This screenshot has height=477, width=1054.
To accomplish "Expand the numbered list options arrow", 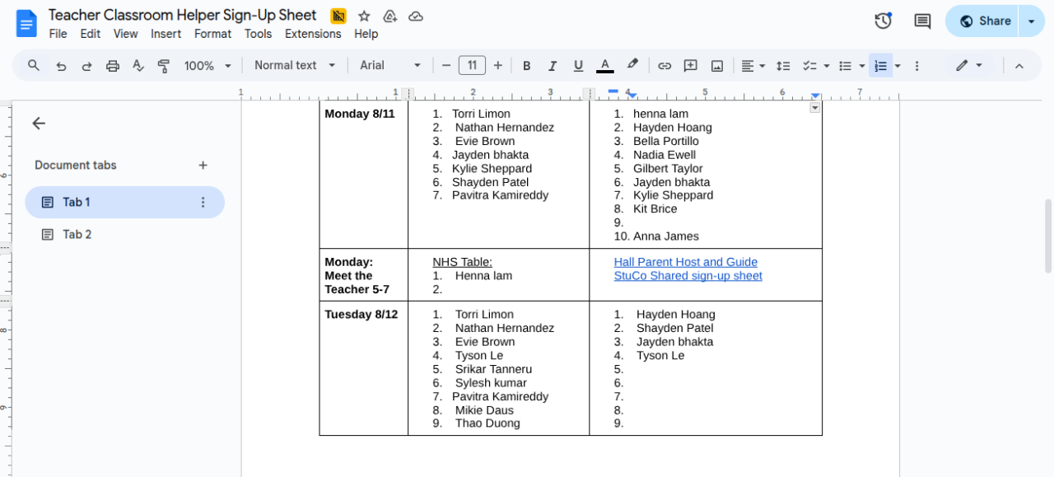I will tap(898, 66).
